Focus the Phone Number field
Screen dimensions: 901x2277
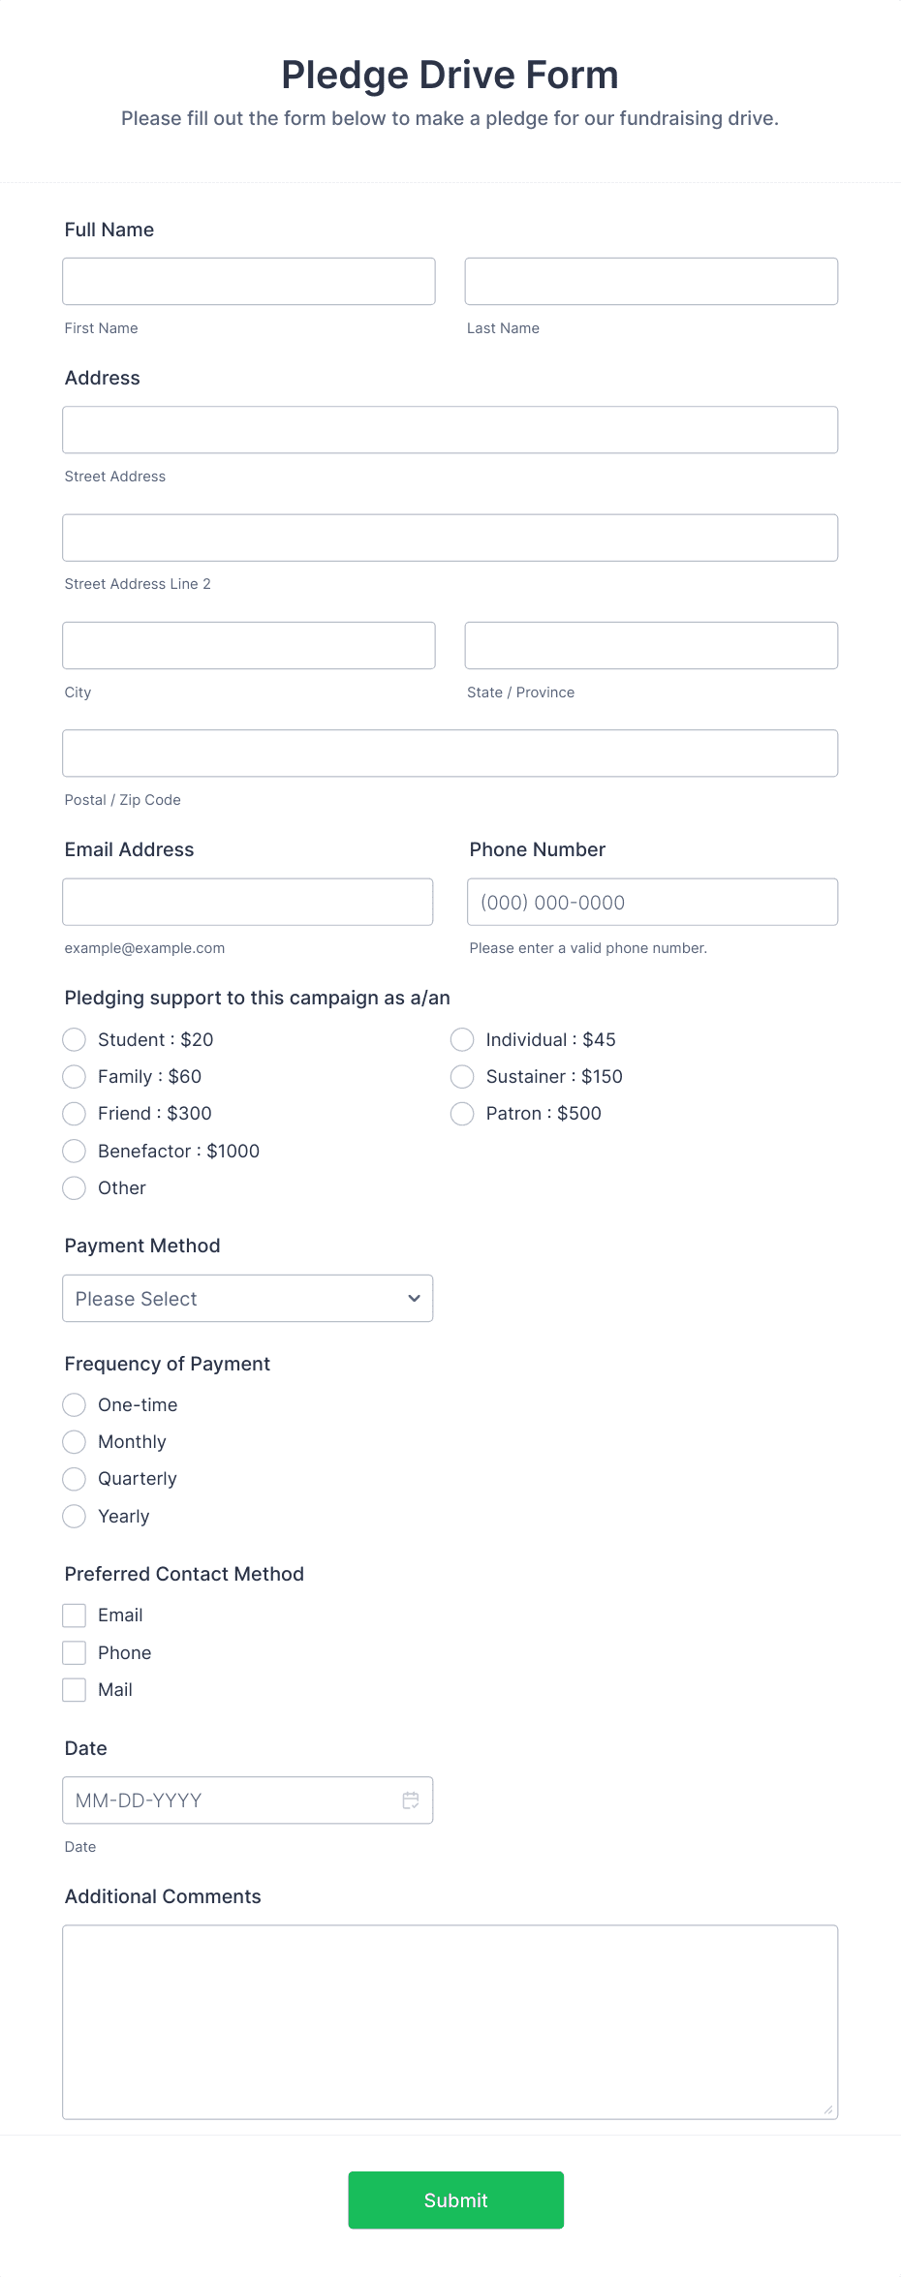coord(651,901)
